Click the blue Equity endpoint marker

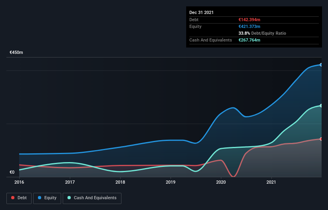coord(321,65)
